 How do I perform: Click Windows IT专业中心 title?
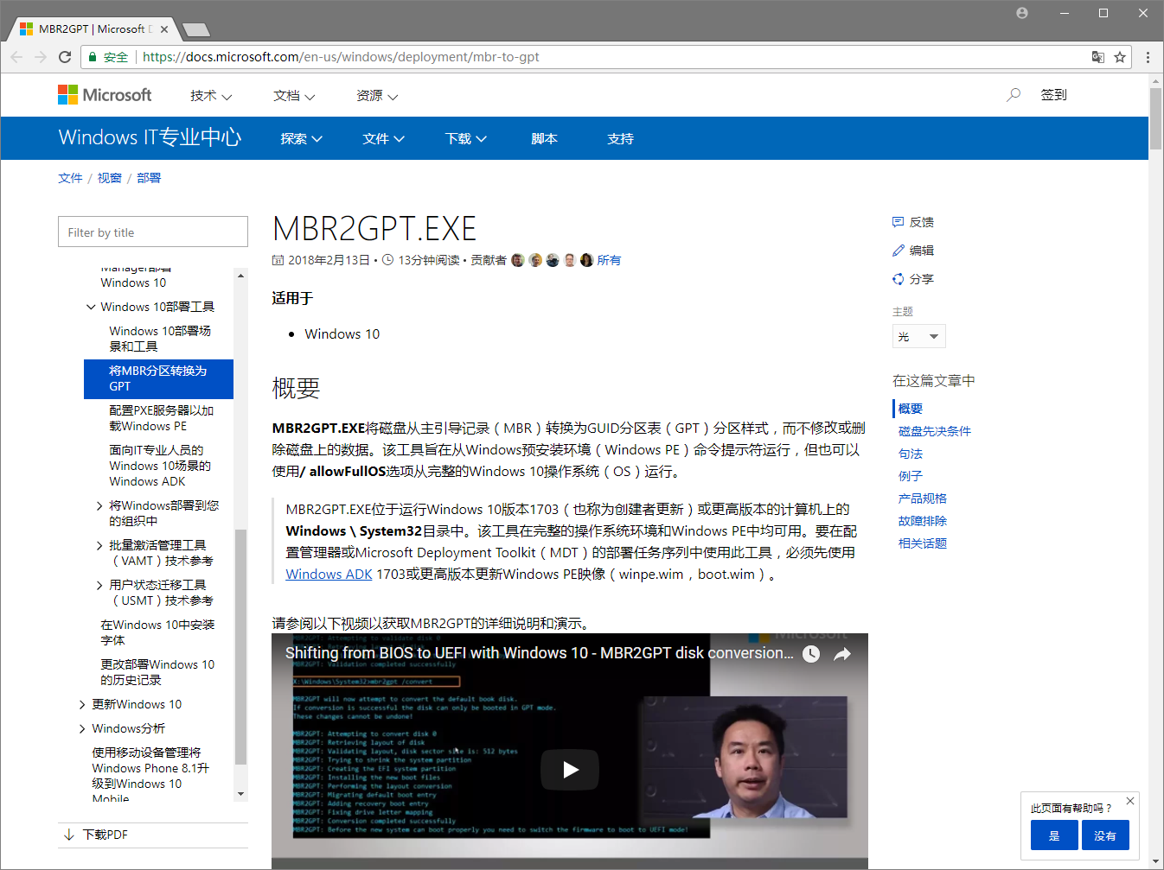tap(150, 137)
